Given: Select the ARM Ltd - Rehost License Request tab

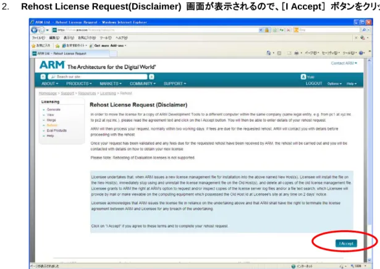Looking at the screenshot, I should point(71,54).
